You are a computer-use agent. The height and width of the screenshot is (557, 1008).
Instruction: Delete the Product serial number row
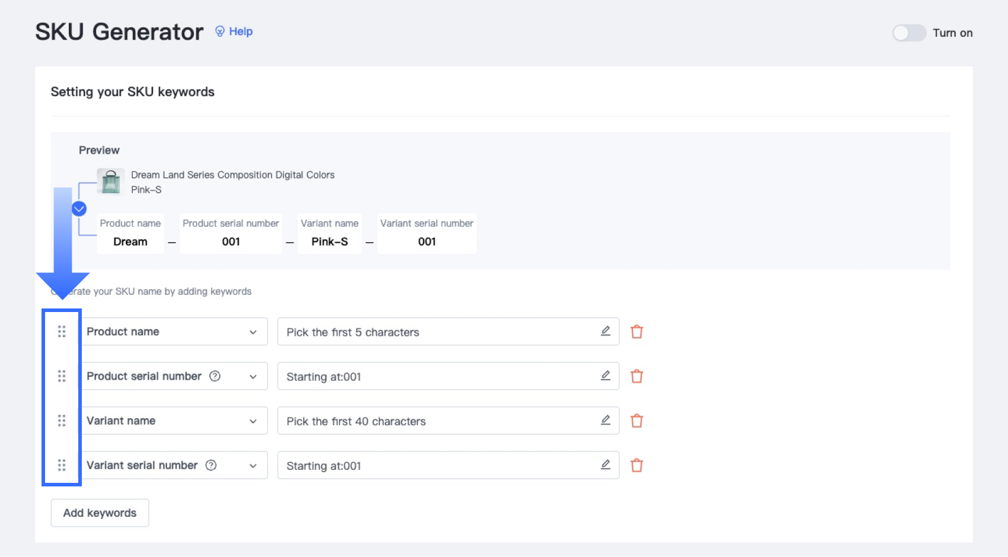[x=637, y=376]
